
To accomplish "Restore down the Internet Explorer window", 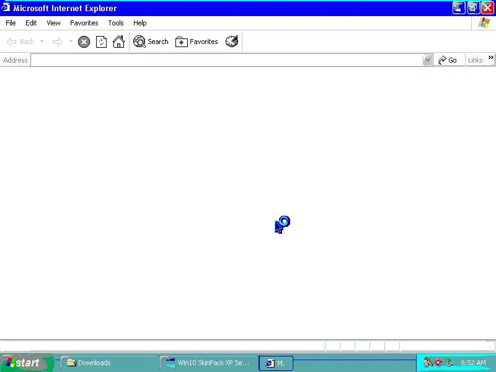I will tap(474, 8).
